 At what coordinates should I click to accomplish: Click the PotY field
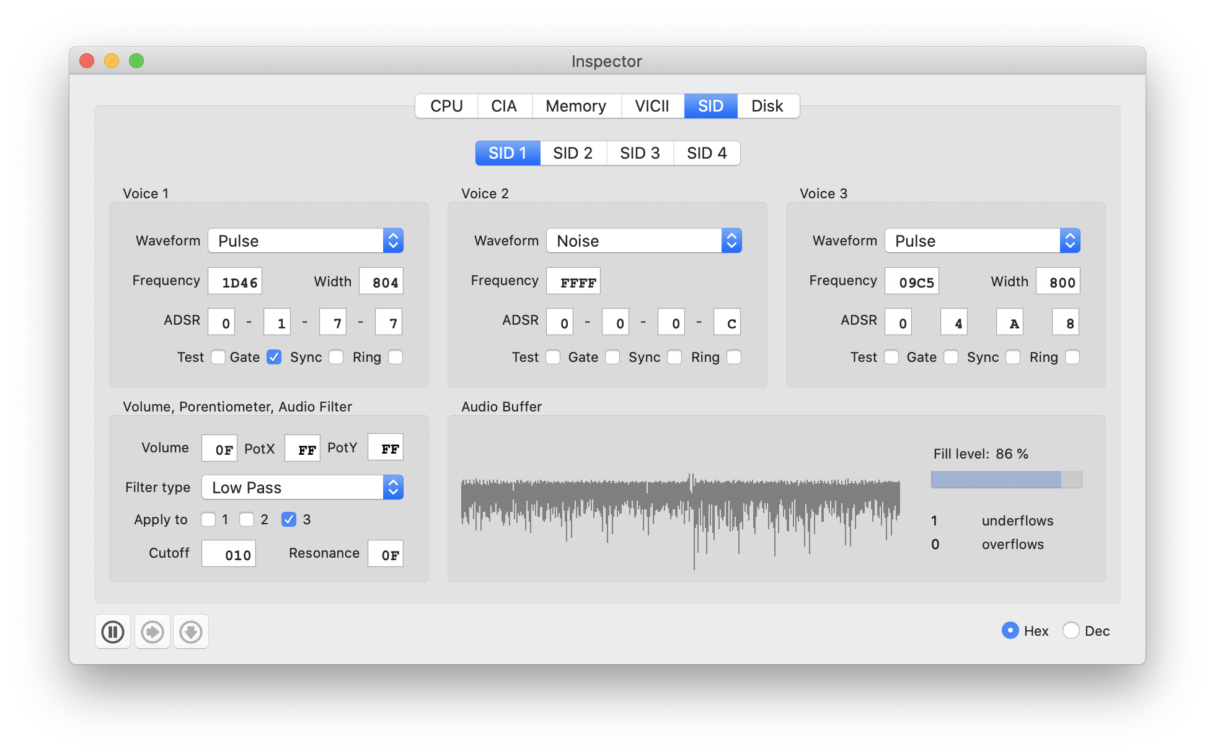click(x=386, y=447)
